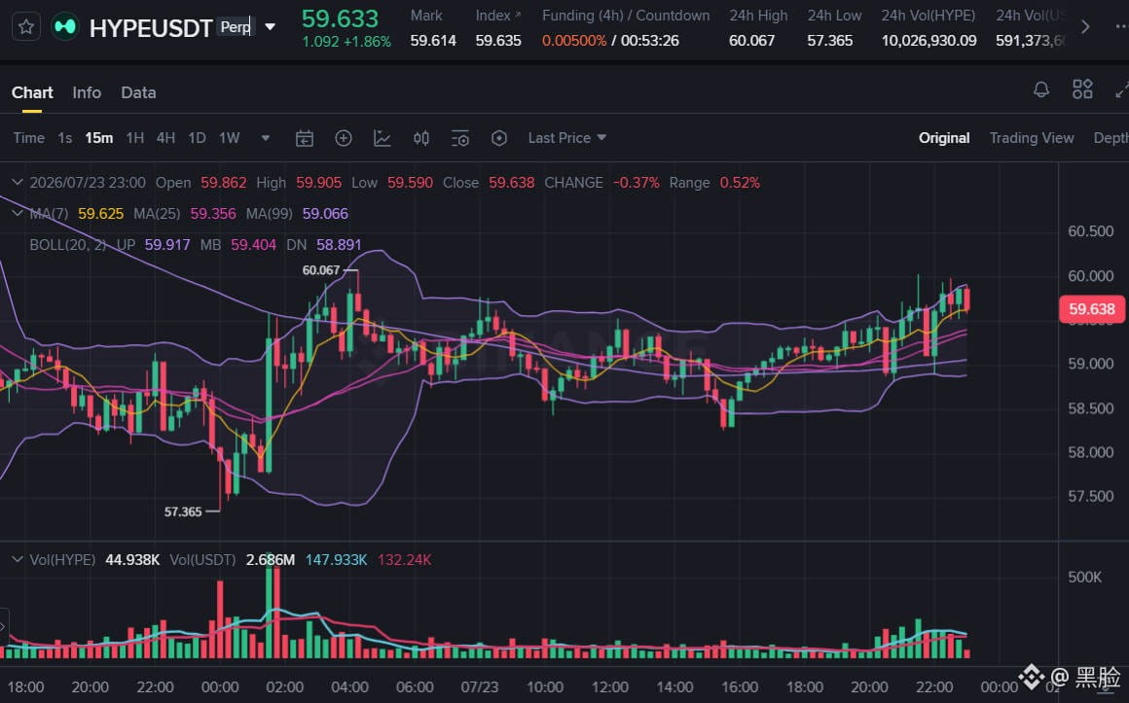Click the 60.067 high marker on chart
The width and height of the screenshot is (1129, 703).
point(321,270)
